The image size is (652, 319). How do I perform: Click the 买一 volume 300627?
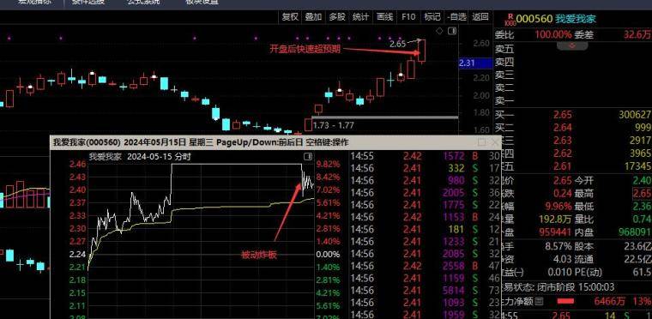[x=635, y=115]
